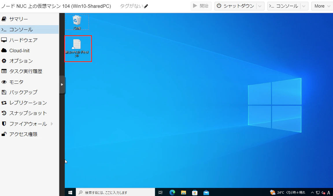The height and width of the screenshot is (196, 333).
Task: Open スナップショット snapshots page
Action: coord(29,113)
